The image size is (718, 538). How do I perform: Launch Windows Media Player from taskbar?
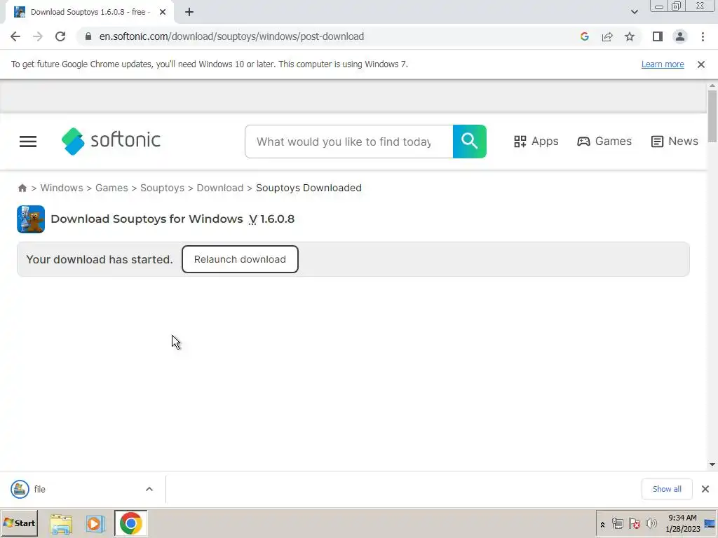[x=95, y=523]
